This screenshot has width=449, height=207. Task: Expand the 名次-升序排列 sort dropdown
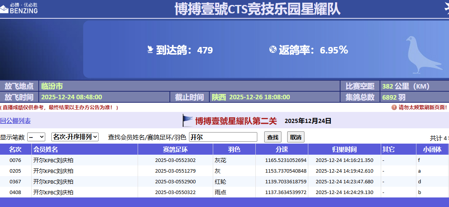(x=75, y=137)
